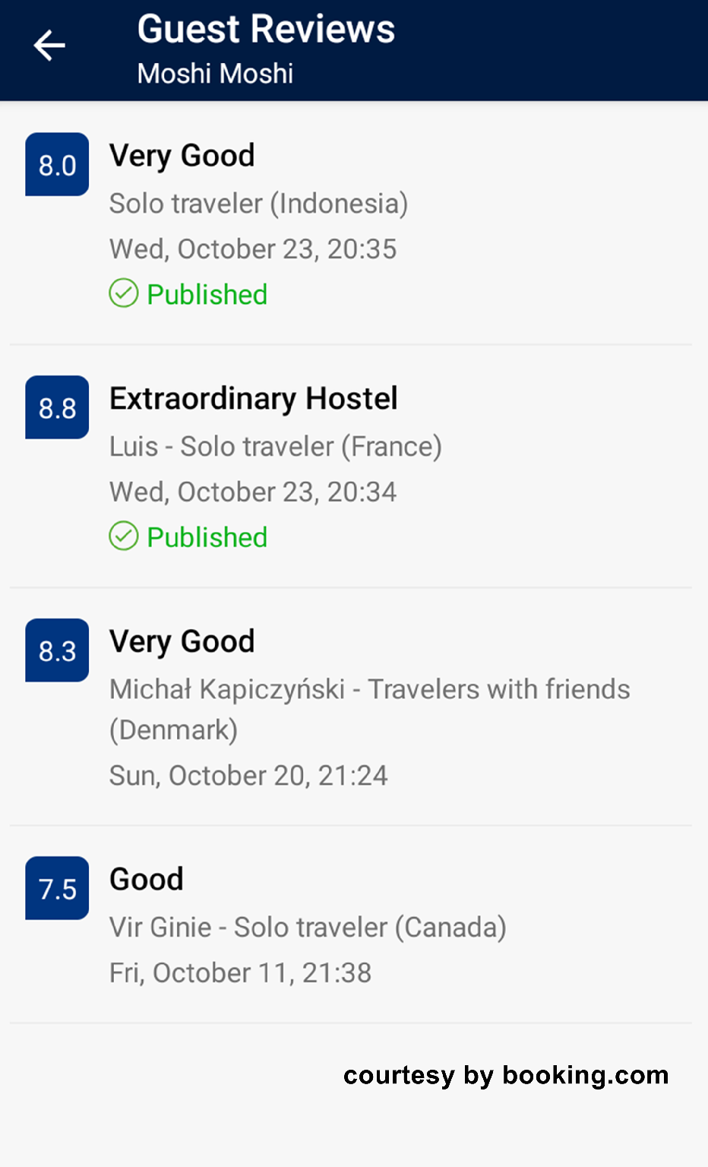Click the Sun, October 20, 21:24 timestamp
The image size is (708, 1167).
(x=248, y=776)
